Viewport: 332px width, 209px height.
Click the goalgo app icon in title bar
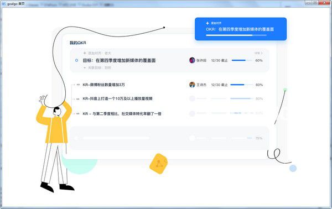click(4, 4)
